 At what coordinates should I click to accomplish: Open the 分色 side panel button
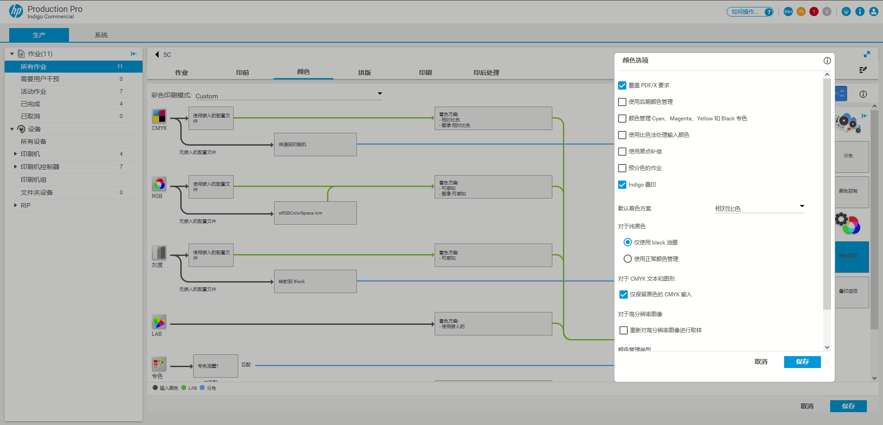852,157
